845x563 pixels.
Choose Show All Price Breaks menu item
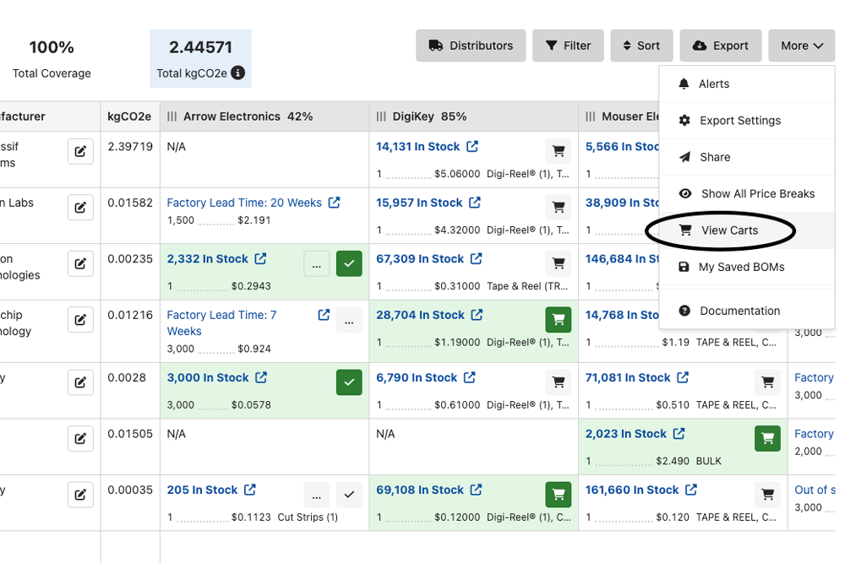pos(757,193)
